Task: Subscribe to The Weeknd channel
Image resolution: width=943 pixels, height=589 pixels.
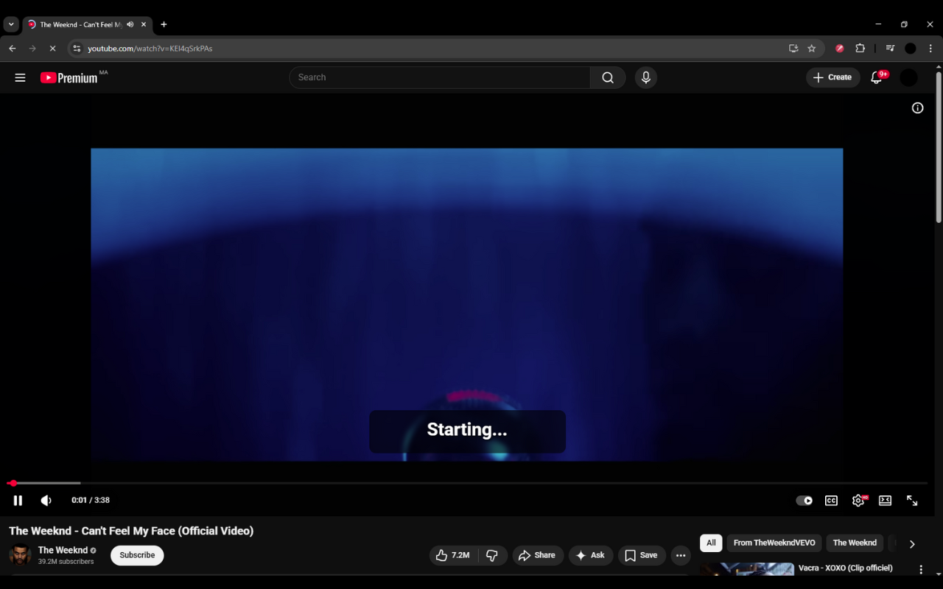Action: pos(137,555)
